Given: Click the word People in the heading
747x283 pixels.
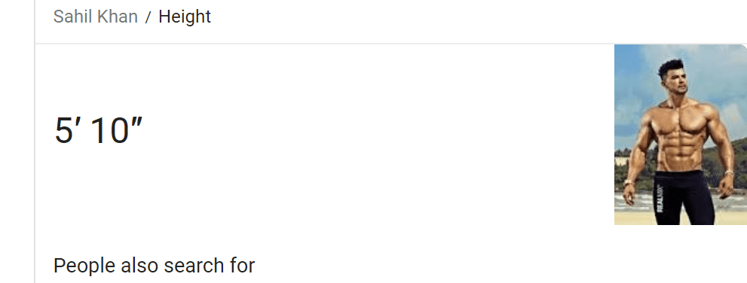Looking at the screenshot, I should click(x=84, y=266).
